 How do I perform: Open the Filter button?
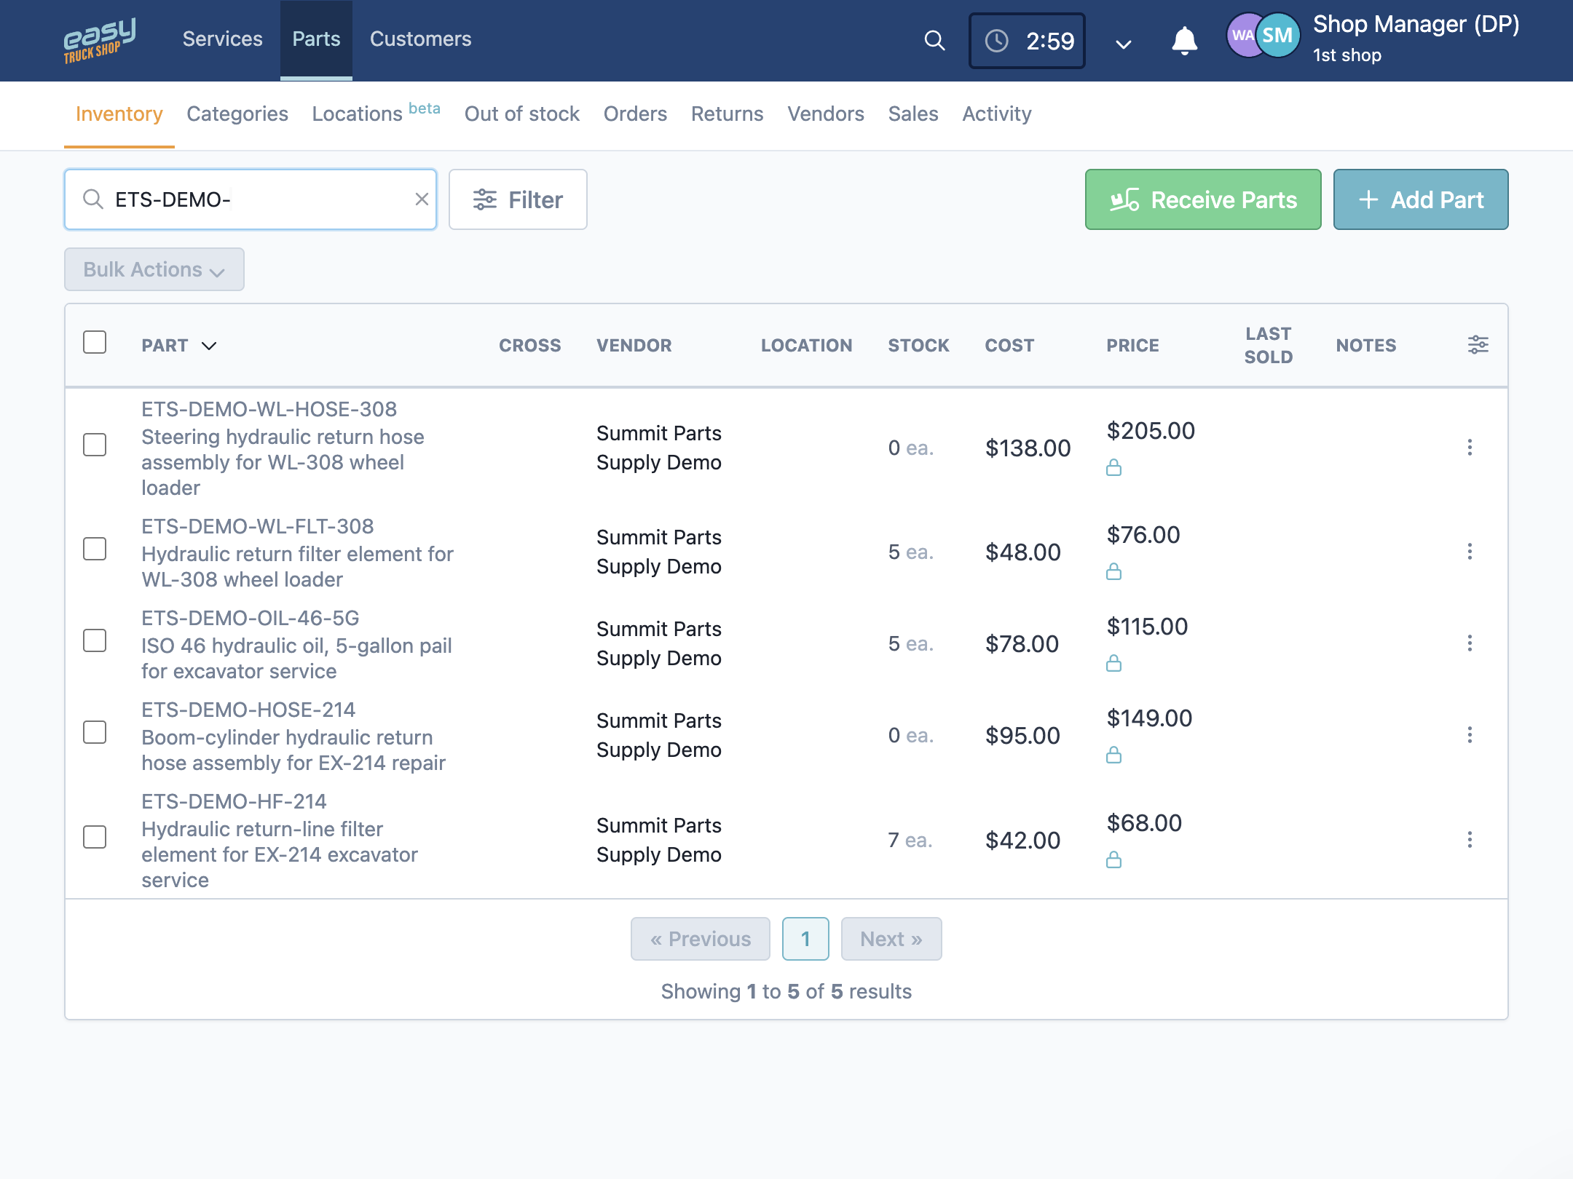coord(518,199)
